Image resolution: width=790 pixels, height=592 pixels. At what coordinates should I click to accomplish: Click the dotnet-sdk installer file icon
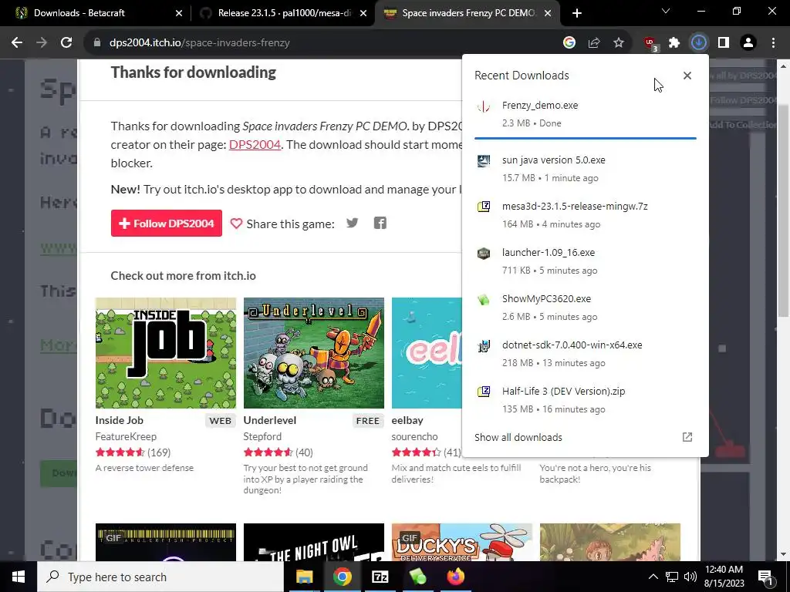pyautogui.click(x=484, y=346)
